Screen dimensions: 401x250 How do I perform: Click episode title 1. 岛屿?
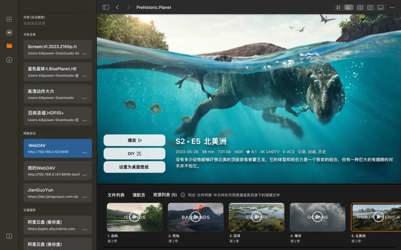pyautogui.click(x=113, y=236)
